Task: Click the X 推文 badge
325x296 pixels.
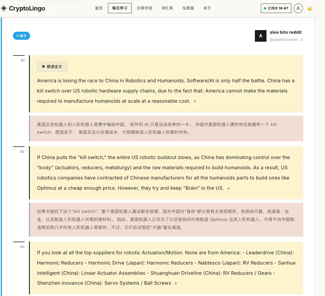Action: point(22,36)
